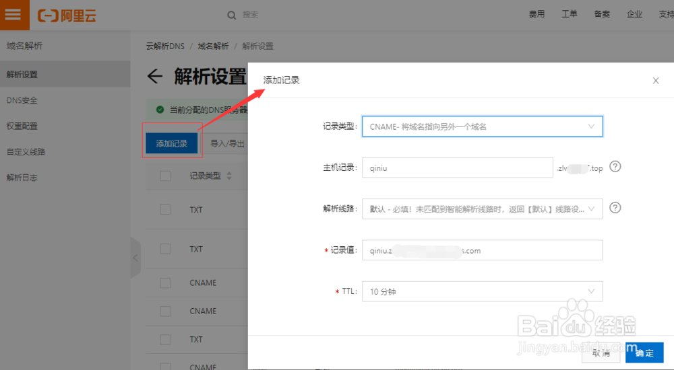Click the 确定 button
Image resolution: width=674 pixels, height=370 pixels.
644,353
